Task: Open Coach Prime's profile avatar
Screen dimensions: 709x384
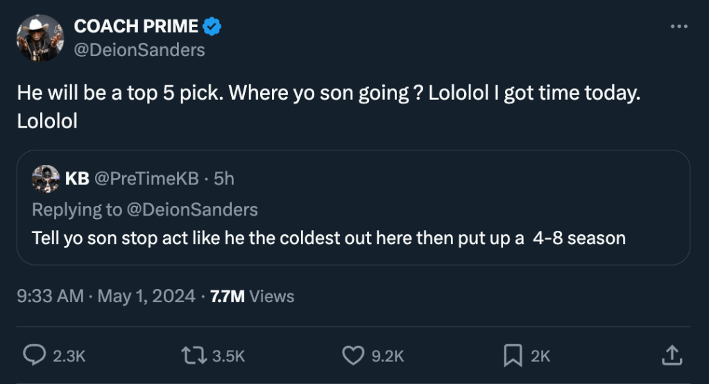Action: tap(40, 38)
